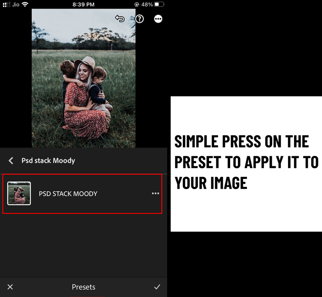Tap the Presets tab label
Viewport: 322px width, 297px height.
(x=84, y=287)
